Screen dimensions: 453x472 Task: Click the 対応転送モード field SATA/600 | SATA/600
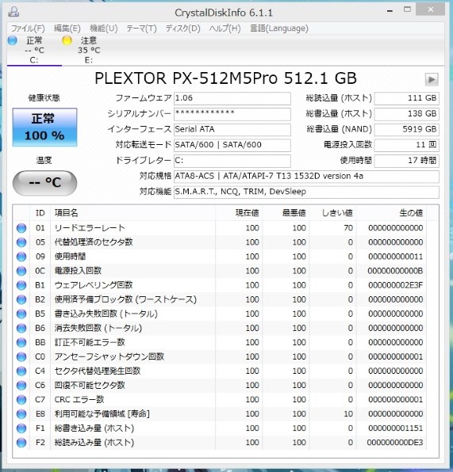coord(232,145)
